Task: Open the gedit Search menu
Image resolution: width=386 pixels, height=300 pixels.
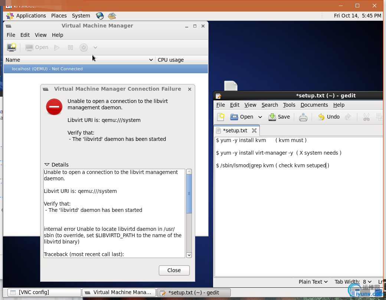Action: pos(269,105)
